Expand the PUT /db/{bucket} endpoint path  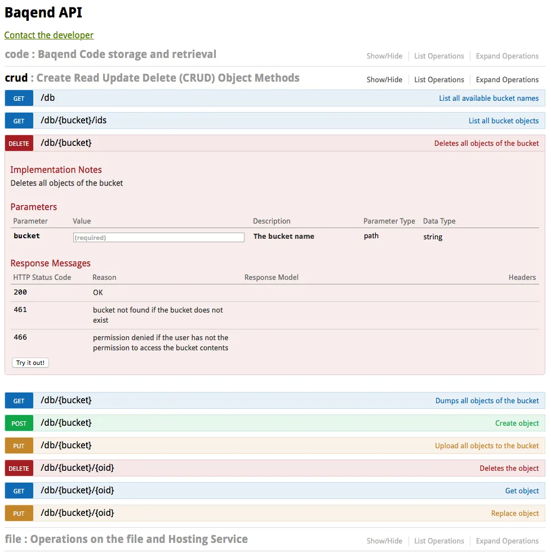coord(66,445)
